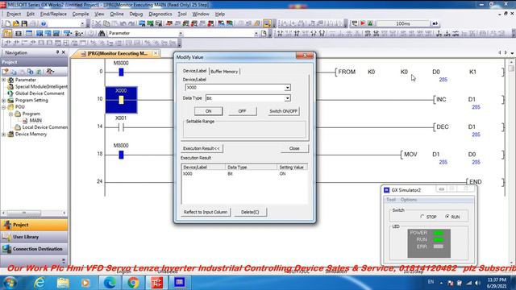Viewport: 516px width, 290px height.
Task: Click the X001 contact in ladder
Action: [121, 127]
